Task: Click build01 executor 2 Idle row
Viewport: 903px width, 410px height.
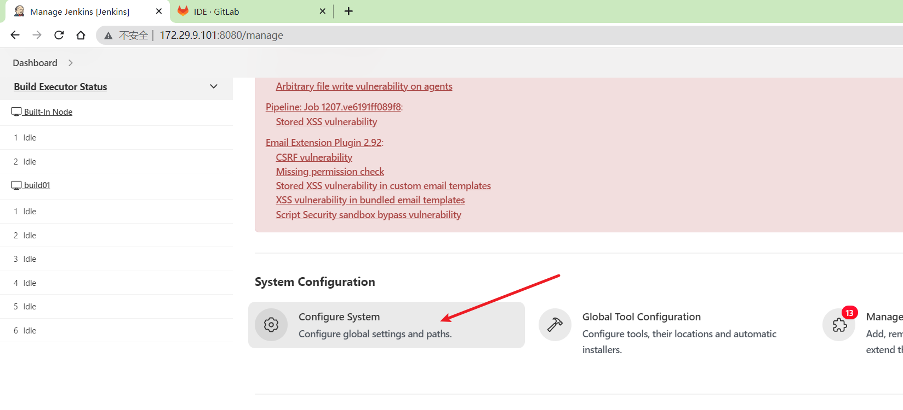Action: coord(116,236)
